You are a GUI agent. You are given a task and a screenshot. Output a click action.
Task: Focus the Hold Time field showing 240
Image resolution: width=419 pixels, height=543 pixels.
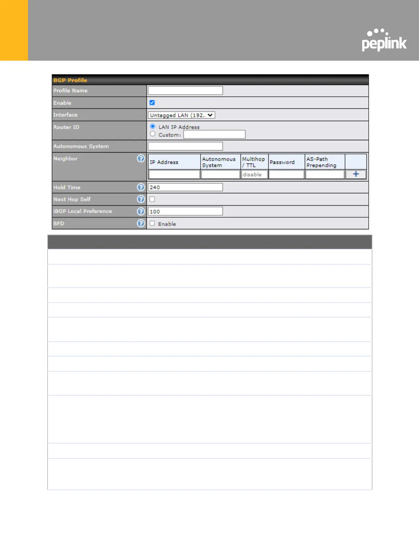[185, 187]
